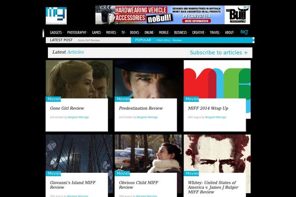
Task: Open the Predestination Review article title
Action: click(141, 108)
